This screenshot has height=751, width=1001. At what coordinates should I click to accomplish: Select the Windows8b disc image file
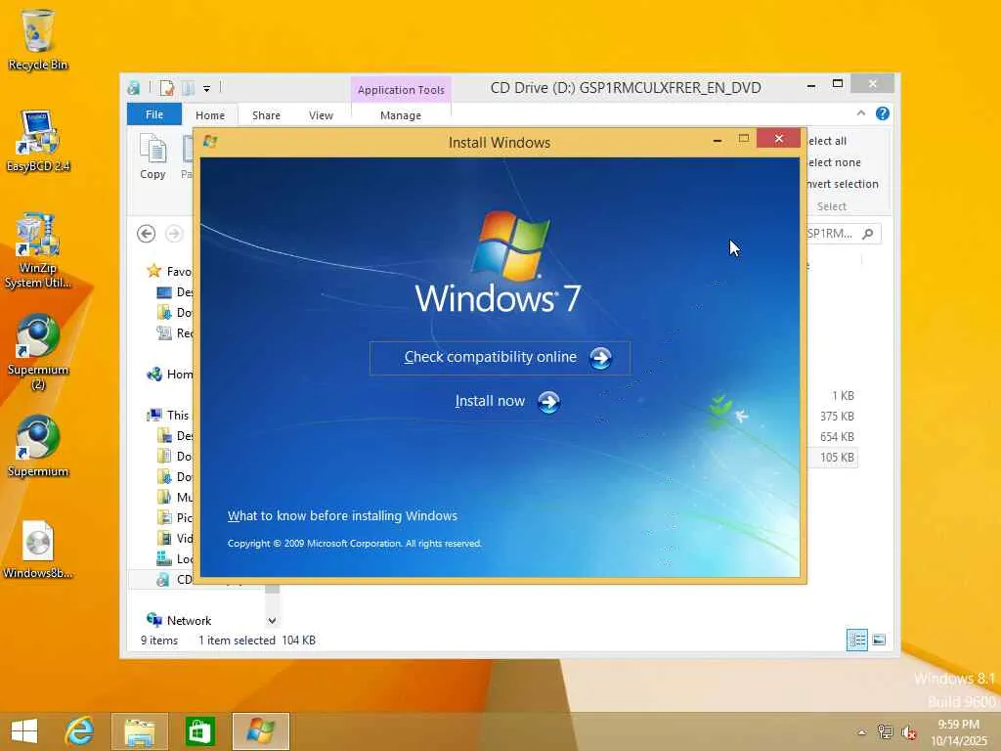pos(38,550)
